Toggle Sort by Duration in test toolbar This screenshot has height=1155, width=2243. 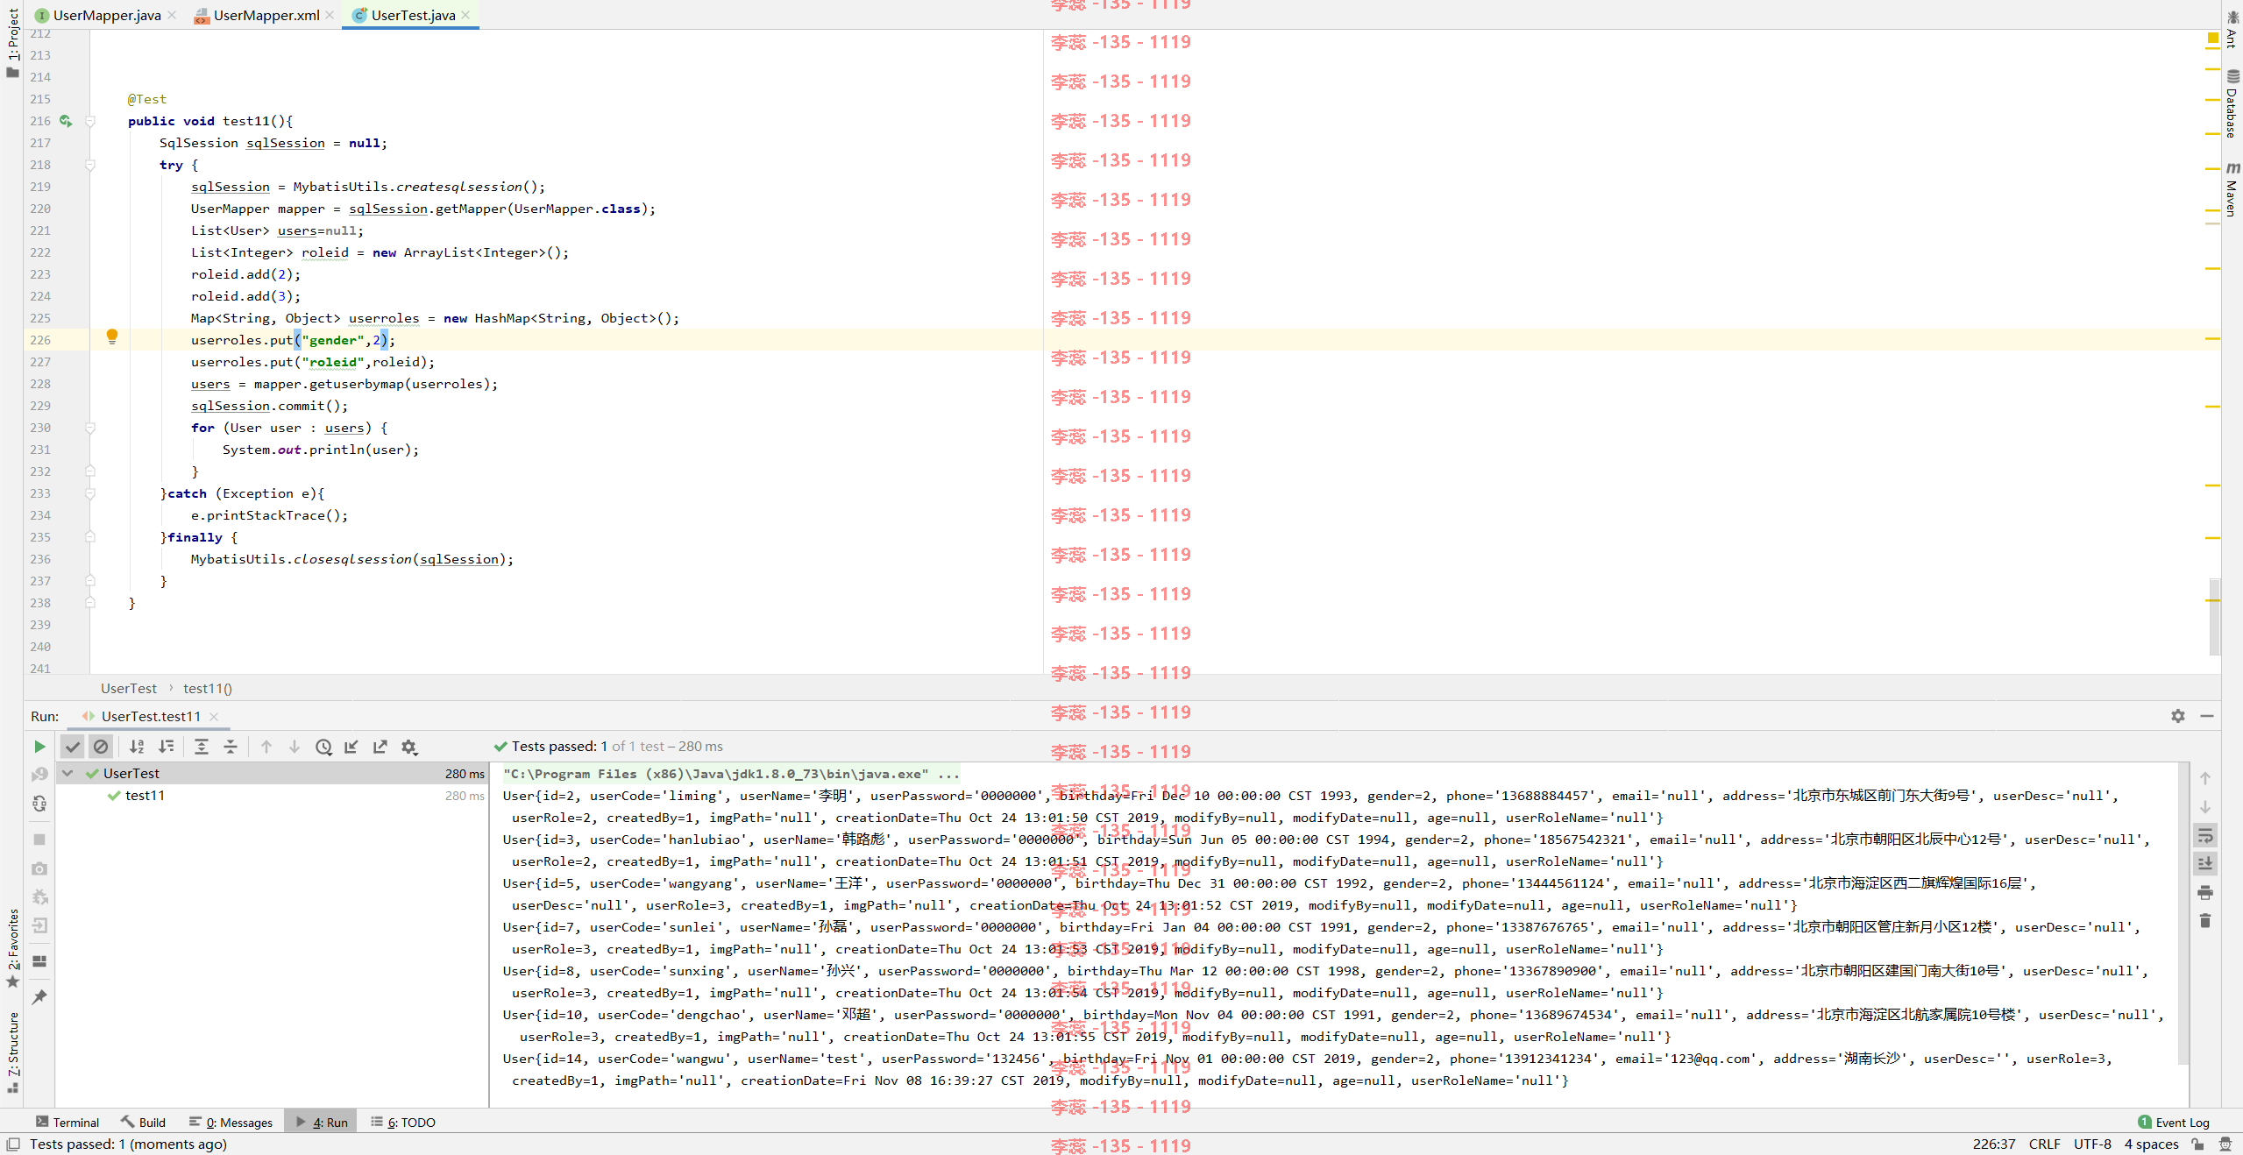coord(166,747)
